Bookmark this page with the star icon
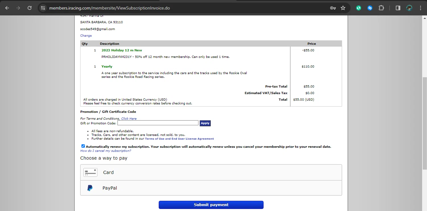The image size is (427, 211). click(x=343, y=8)
